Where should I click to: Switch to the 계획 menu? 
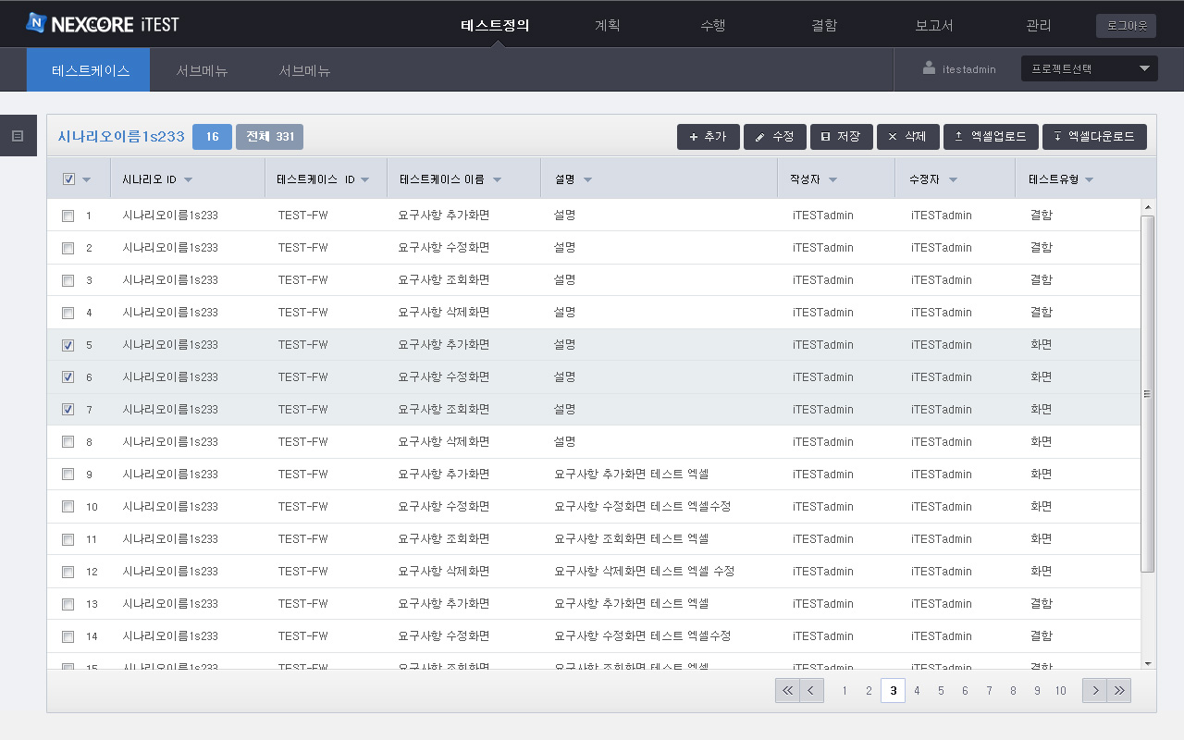(608, 25)
